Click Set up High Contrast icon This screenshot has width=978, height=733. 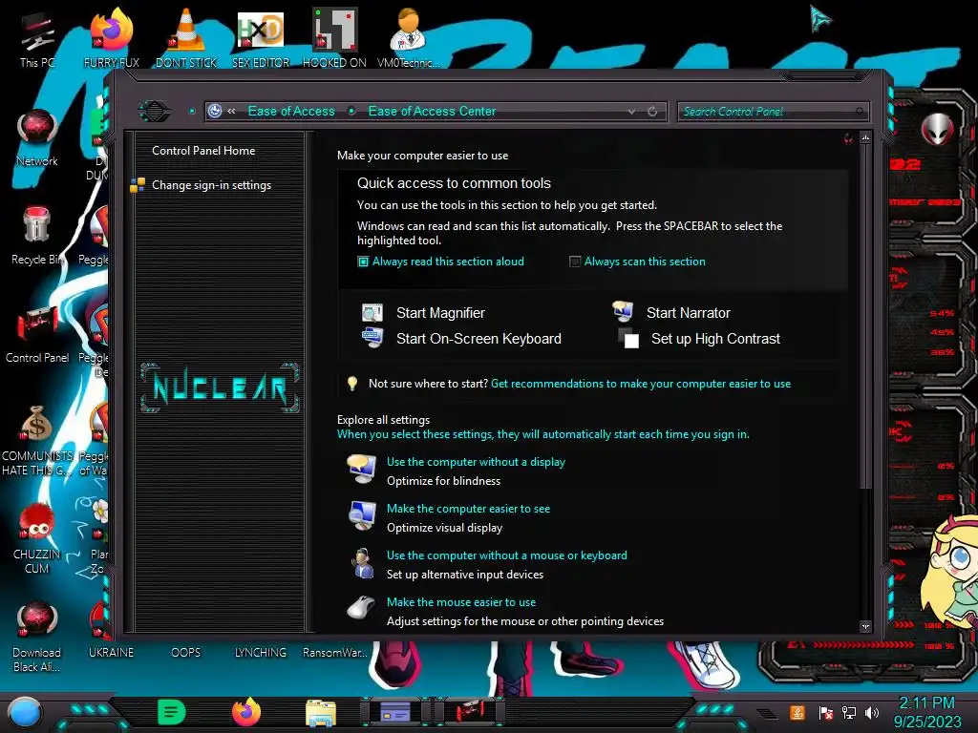coord(628,339)
